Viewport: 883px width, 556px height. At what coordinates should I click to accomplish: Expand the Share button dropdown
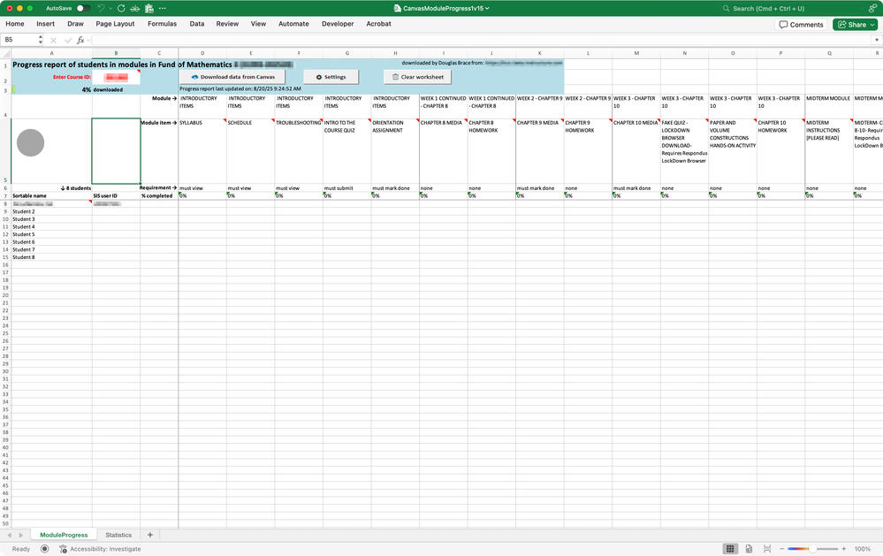(872, 25)
